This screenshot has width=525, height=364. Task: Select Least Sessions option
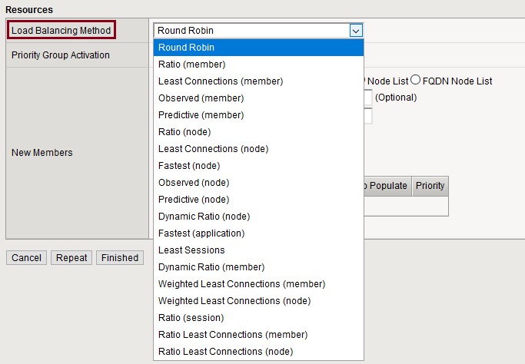coord(191,250)
